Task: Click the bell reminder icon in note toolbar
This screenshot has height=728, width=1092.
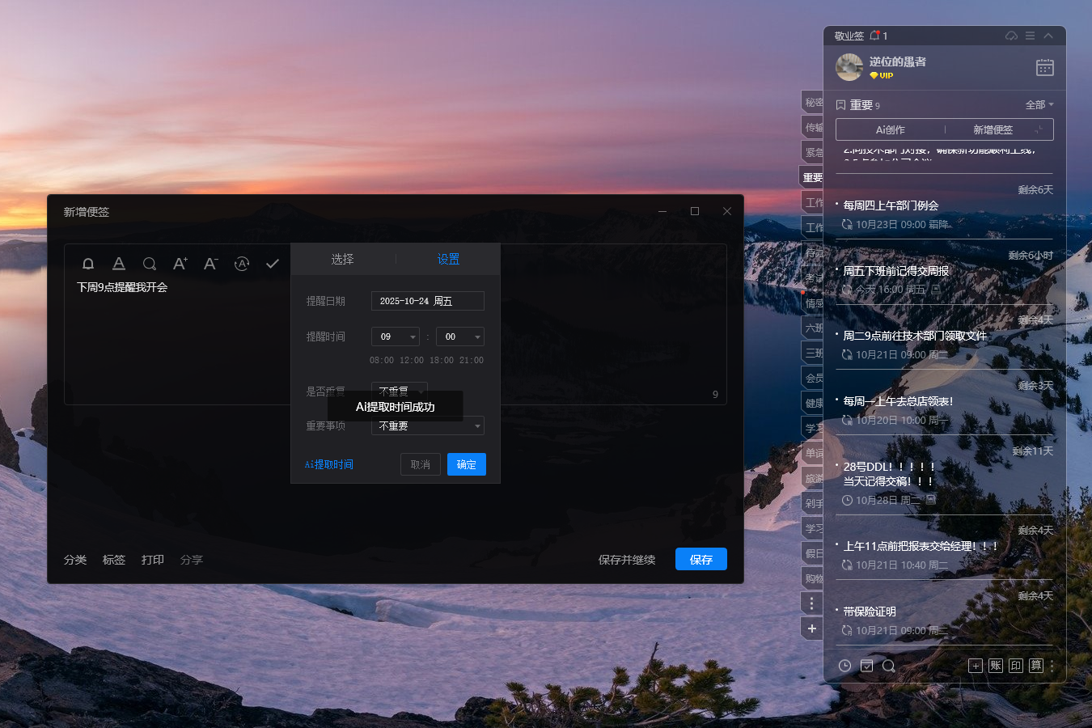Action: click(x=88, y=264)
